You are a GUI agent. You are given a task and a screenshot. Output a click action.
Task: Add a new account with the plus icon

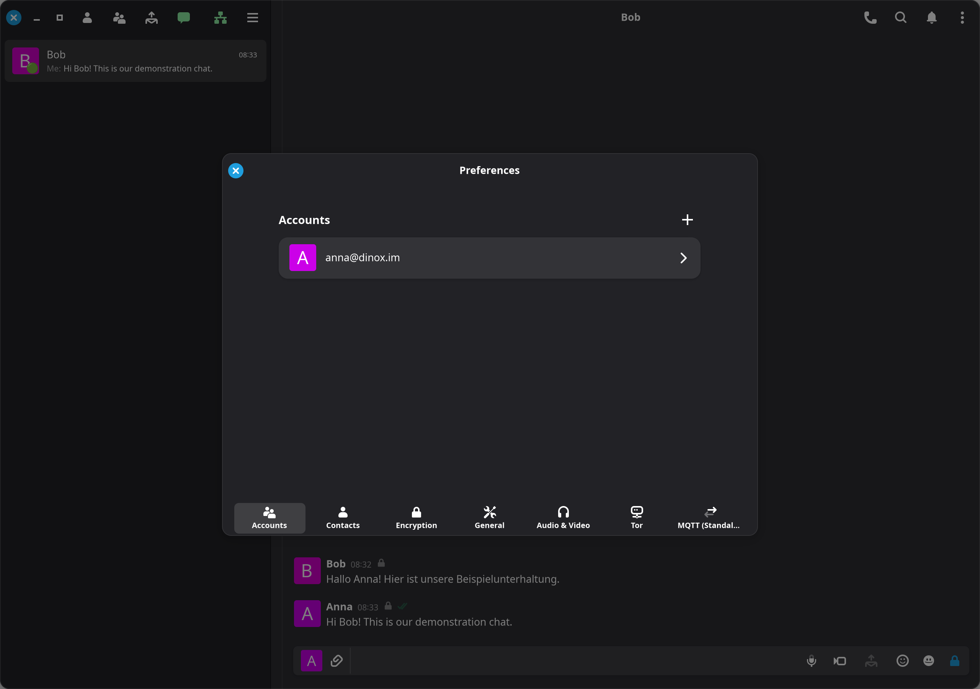pos(687,220)
